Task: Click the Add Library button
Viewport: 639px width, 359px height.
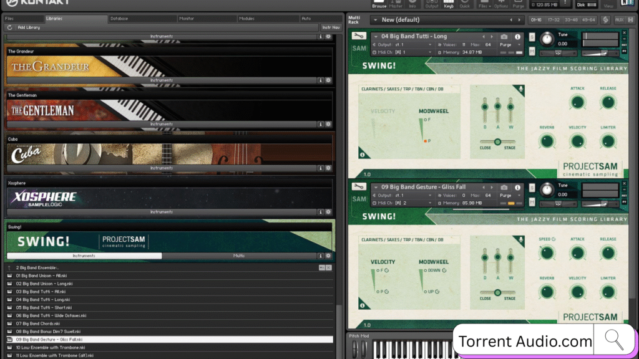Action: tap(30, 27)
